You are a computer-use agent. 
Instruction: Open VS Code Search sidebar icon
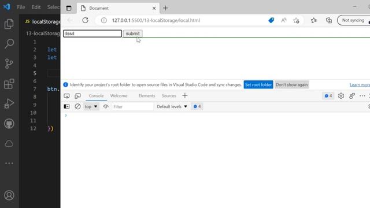tap(9, 44)
